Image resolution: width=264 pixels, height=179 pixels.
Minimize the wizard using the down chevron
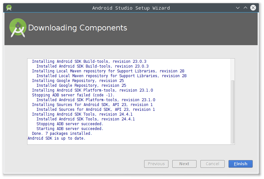coord(237,8)
